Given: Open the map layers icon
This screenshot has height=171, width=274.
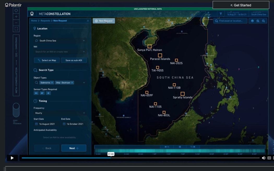Looking at the screenshot, I should pyautogui.click(x=252, y=21).
